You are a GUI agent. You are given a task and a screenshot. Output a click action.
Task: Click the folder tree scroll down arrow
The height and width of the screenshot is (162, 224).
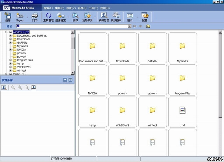tap(72, 73)
